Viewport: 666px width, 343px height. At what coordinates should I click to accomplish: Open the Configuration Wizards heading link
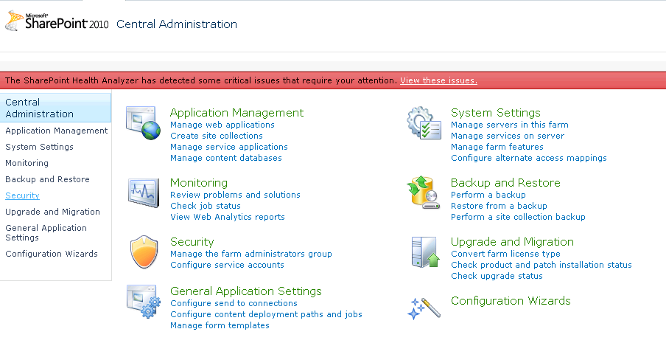[511, 301]
